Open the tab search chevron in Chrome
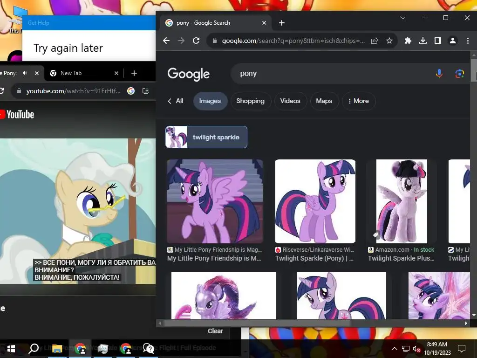 click(x=403, y=18)
